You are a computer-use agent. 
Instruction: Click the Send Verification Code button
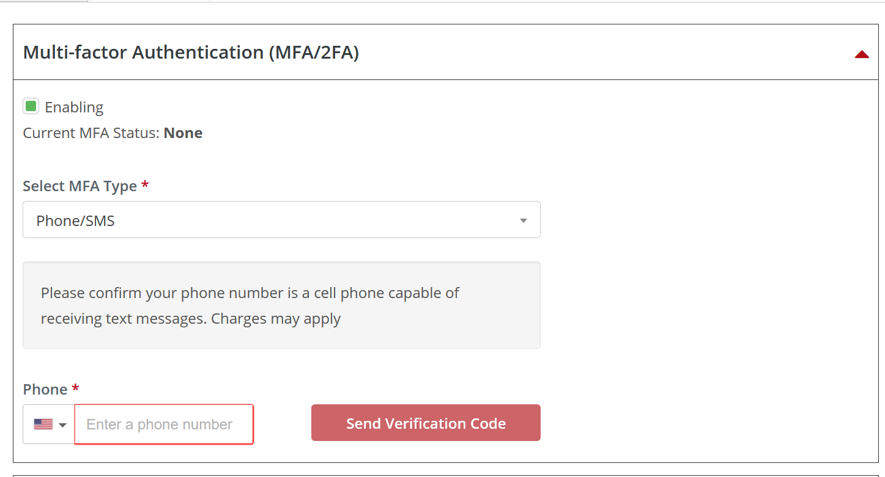point(426,423)
